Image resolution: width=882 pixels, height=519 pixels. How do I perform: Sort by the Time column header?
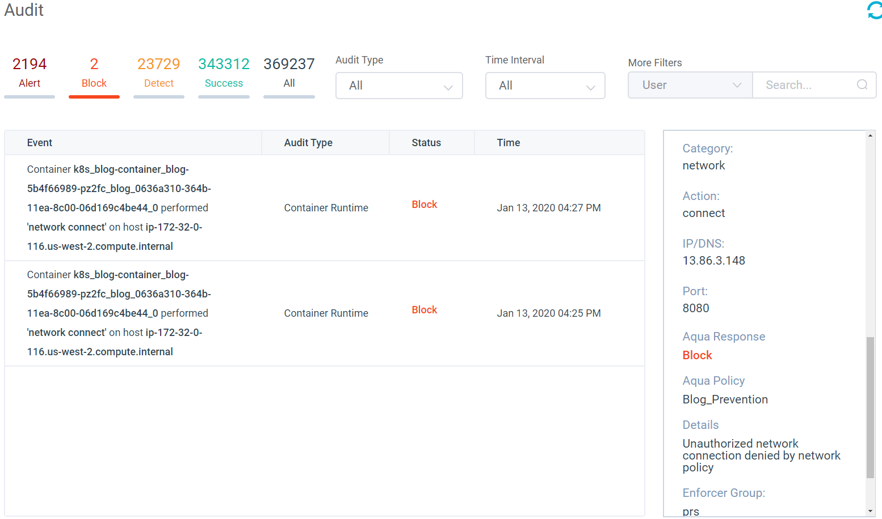coord(508,143)
